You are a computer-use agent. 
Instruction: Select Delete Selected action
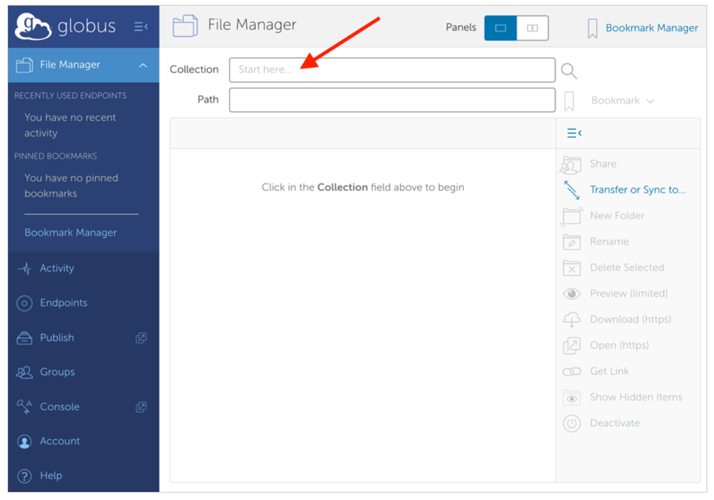click(626, 267)
